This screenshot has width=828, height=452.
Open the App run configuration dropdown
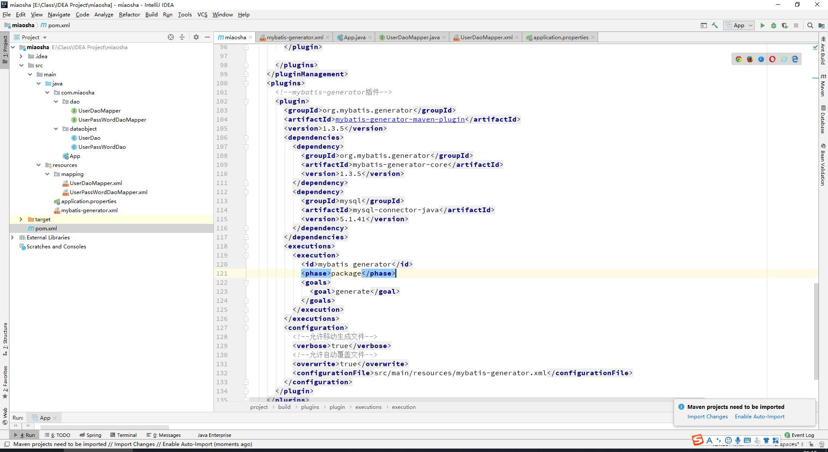click(739, 25)
